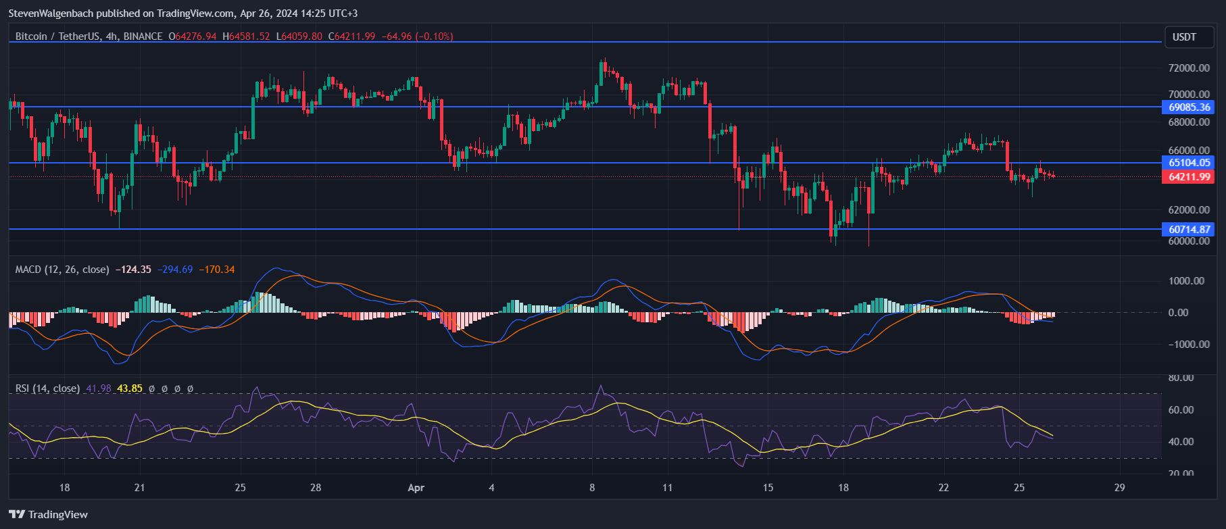This screenshot has width=1226, height=529.
Task: Click the 1000.00 MACD axis label
Action: [x=1186, y=281]
